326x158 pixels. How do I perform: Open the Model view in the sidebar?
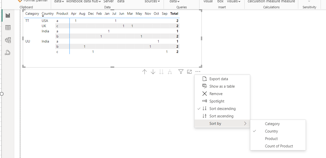tap(8, 40)
